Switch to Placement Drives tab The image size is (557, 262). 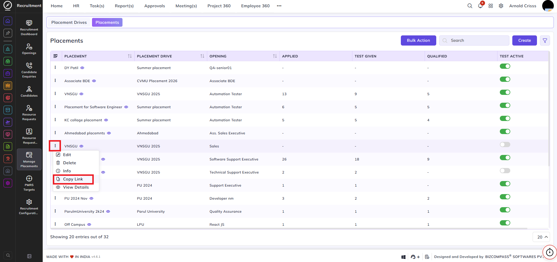69,22
